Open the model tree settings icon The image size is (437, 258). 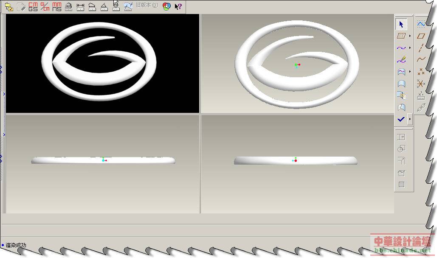click(x=9, y=7)
